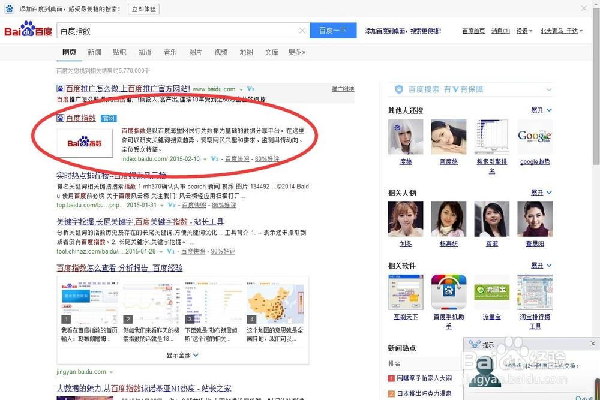Viewport: 600px width, 400px height.
Task: Click 杨惠妍 name link
Action: [448, 243]
